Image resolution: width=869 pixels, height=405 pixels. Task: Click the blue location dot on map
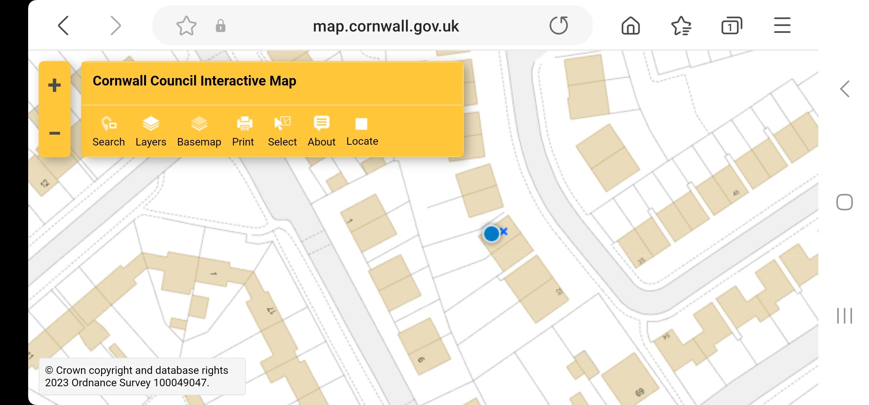tap(491, 234)
